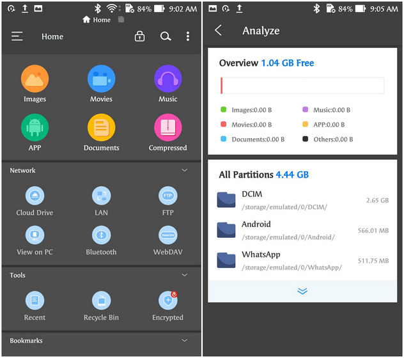Click the lock icon in top bar
Viewport: 404px width, 358px height.
pos(140,36)
